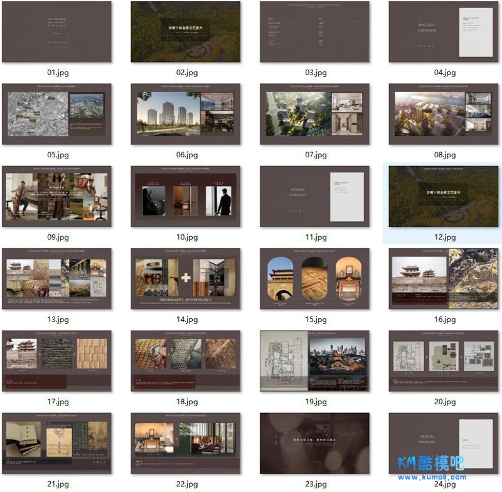The width and height of the screenshot is (502, 492).
Task: Click the 09.jpg fashion collage thumbnail
Action: click(x=56, y=196)
